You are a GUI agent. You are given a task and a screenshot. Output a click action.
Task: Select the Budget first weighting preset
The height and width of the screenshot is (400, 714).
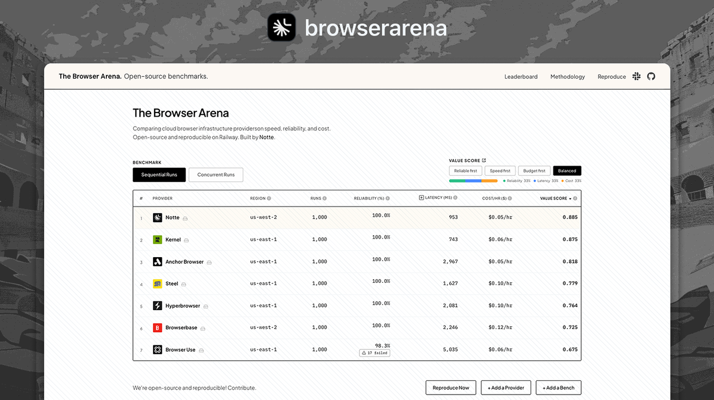pos(534,170)
